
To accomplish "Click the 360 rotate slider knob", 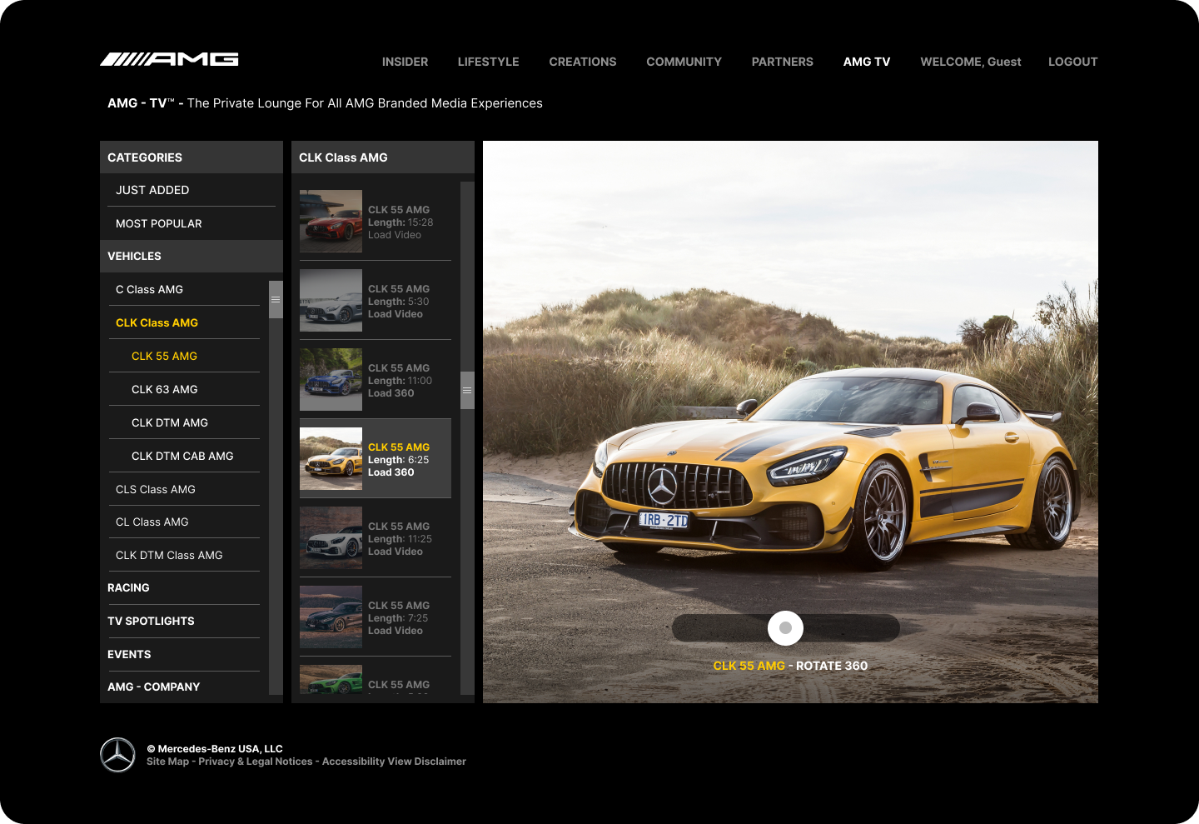I will pyautogui.click(x=785, y=628).
